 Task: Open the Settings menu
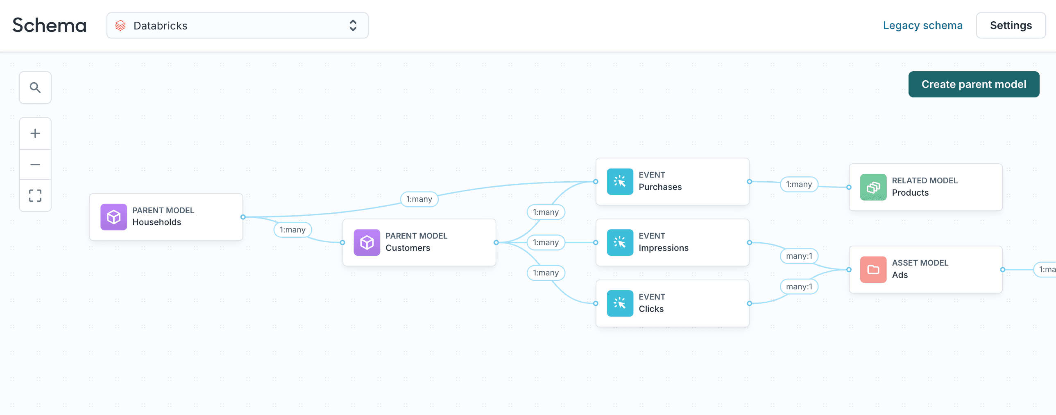pyautogui.click(x=1011, y=25)
